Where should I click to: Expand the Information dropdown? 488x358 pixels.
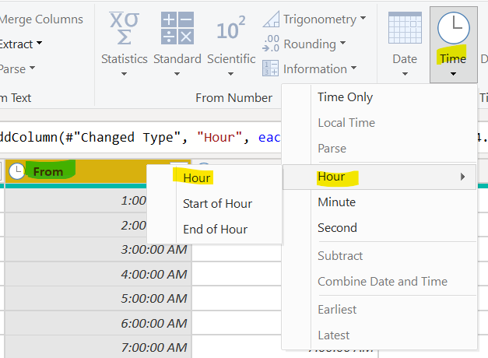point(353,68)
